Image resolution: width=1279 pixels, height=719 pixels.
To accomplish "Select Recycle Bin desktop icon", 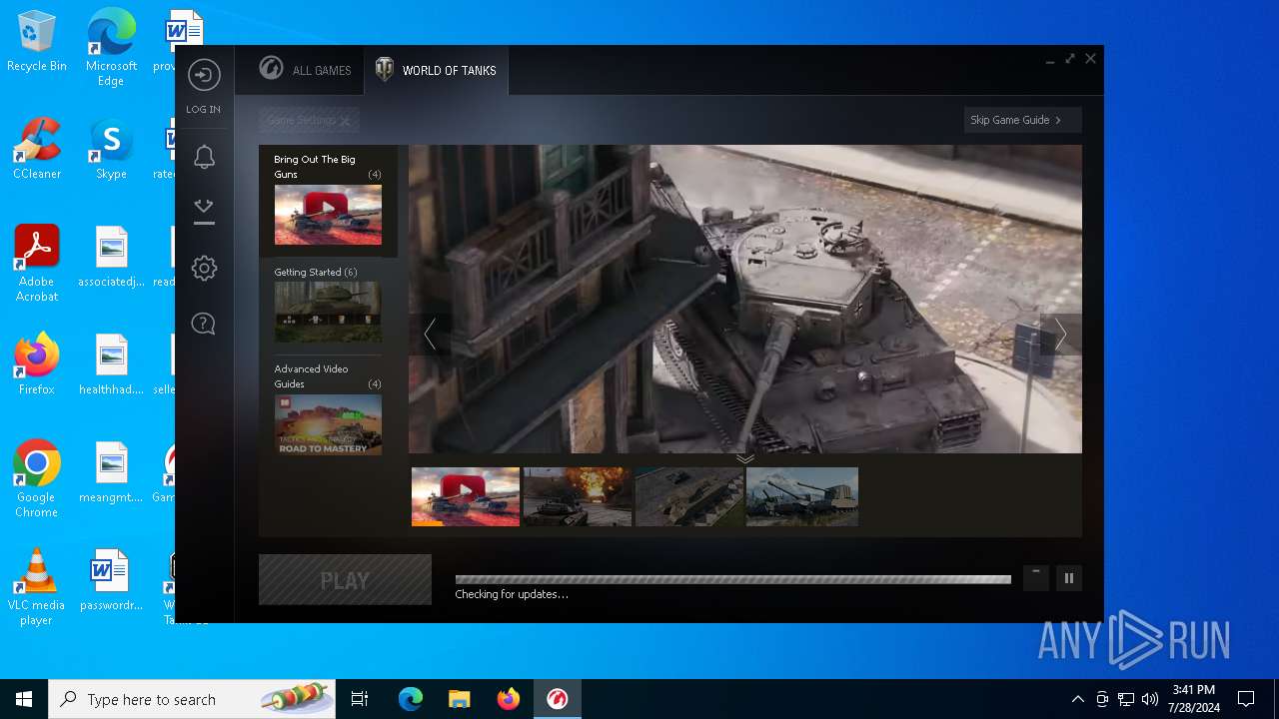I will 37,42.
